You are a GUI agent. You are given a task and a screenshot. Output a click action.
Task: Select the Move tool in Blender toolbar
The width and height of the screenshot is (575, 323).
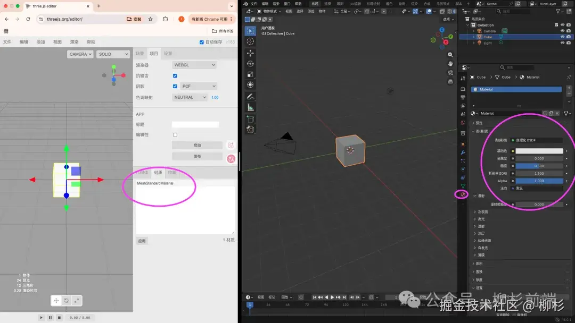tap(250, 53)
